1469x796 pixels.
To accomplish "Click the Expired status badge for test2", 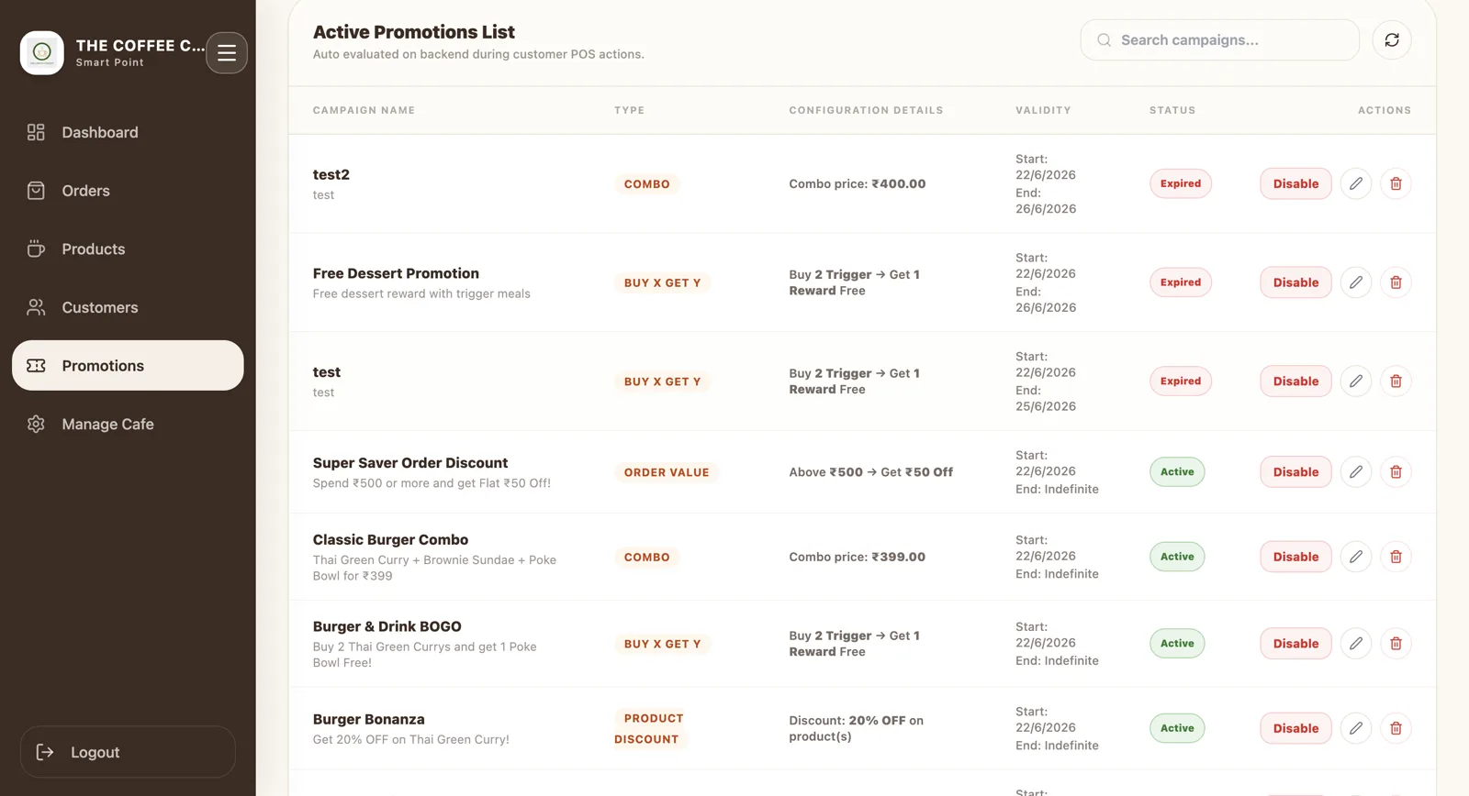I will click(x=1181, y=183).
